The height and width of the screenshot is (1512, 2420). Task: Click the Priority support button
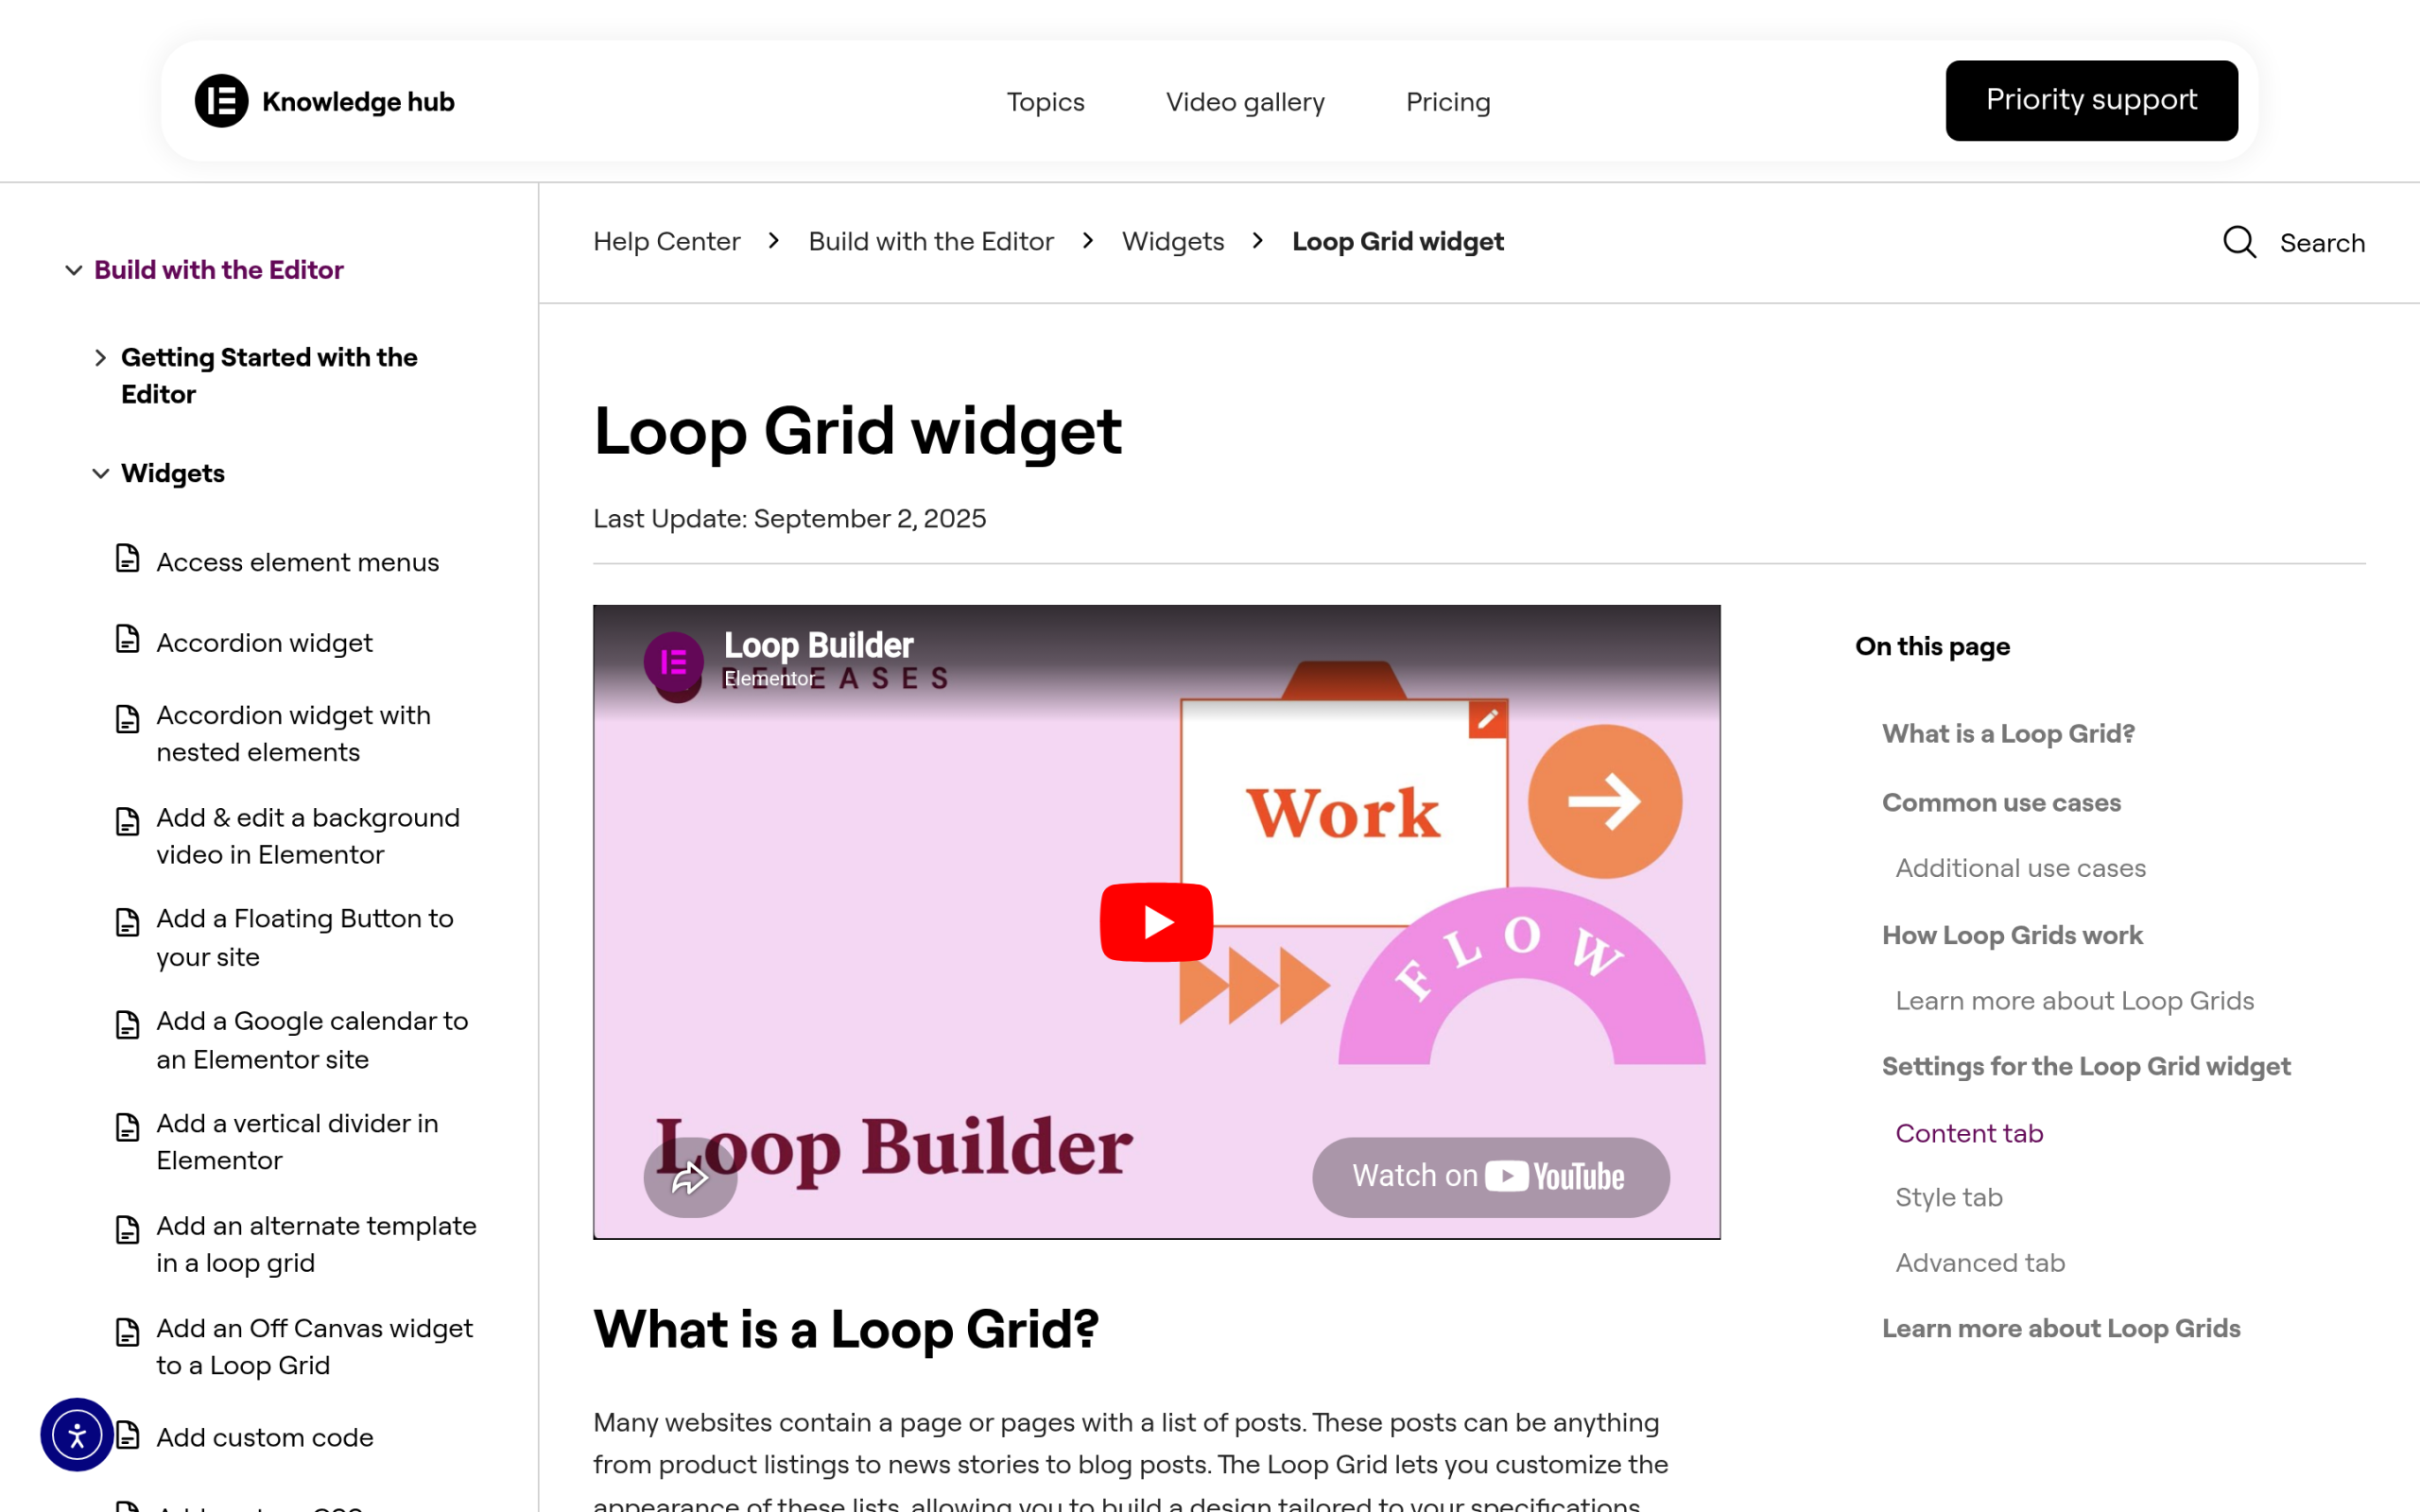(x=2091, y=101)
